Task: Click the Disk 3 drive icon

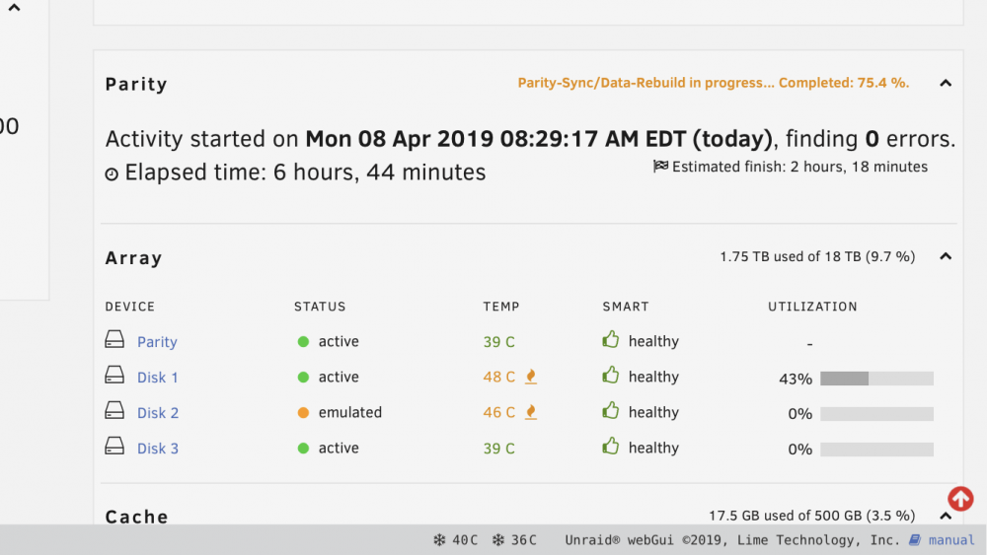Action: pyautogui.click(x=114, y=447)
